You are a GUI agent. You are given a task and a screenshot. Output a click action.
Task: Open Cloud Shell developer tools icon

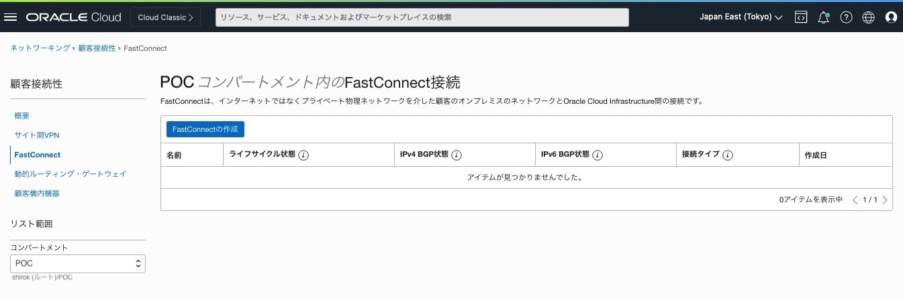(x=800, y=17)
